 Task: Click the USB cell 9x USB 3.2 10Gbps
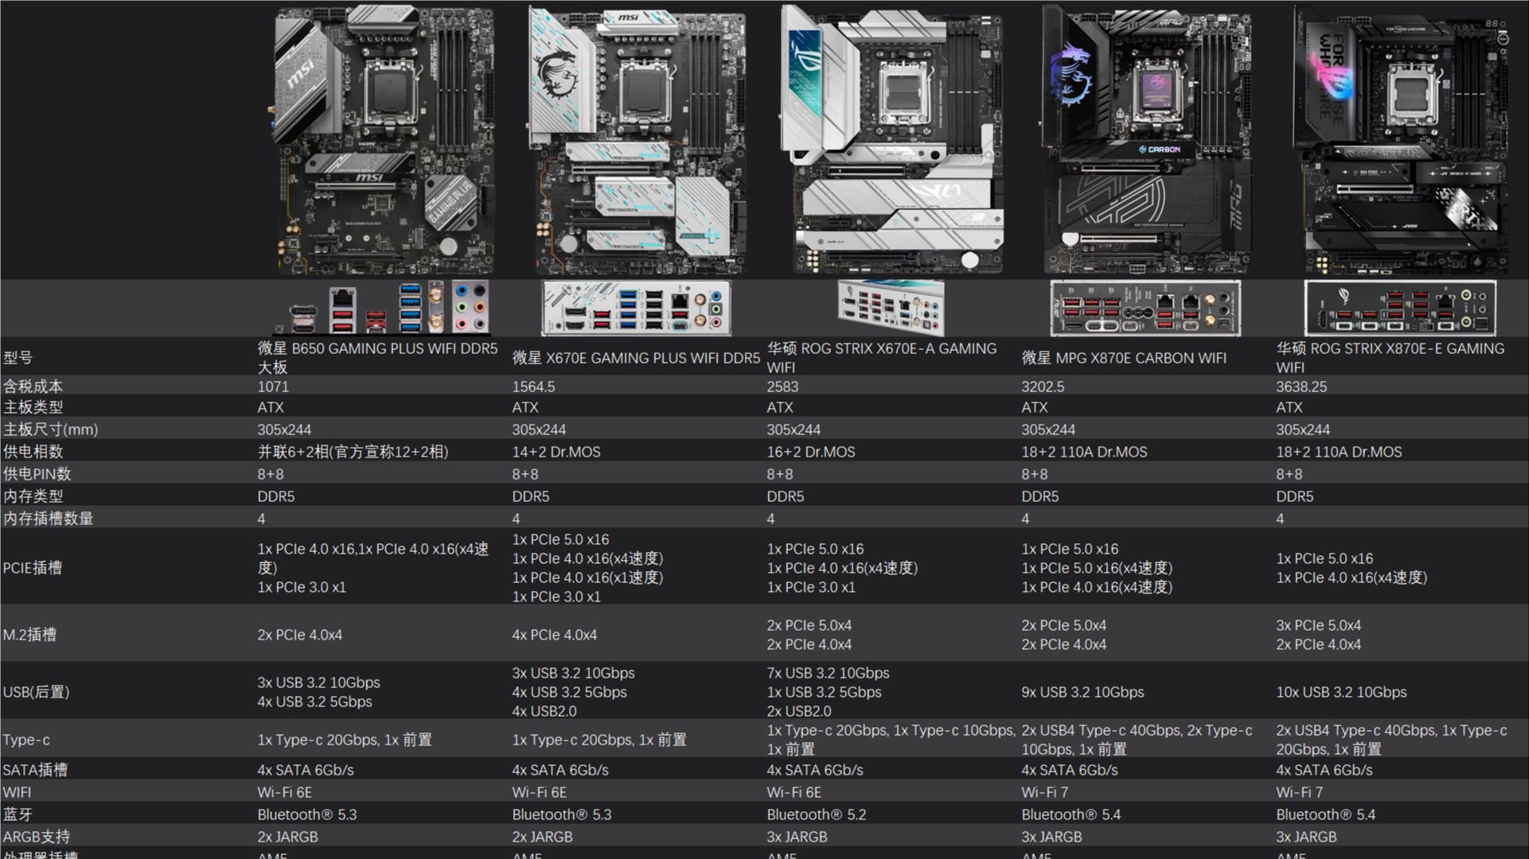[1082, 692]
